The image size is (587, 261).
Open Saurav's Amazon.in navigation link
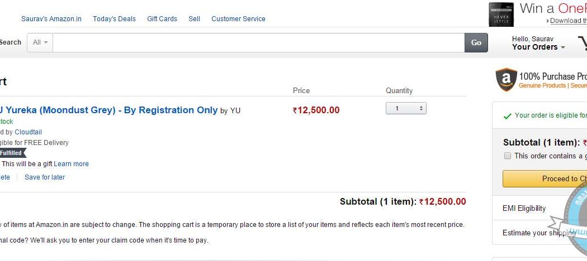click(51, 19)
